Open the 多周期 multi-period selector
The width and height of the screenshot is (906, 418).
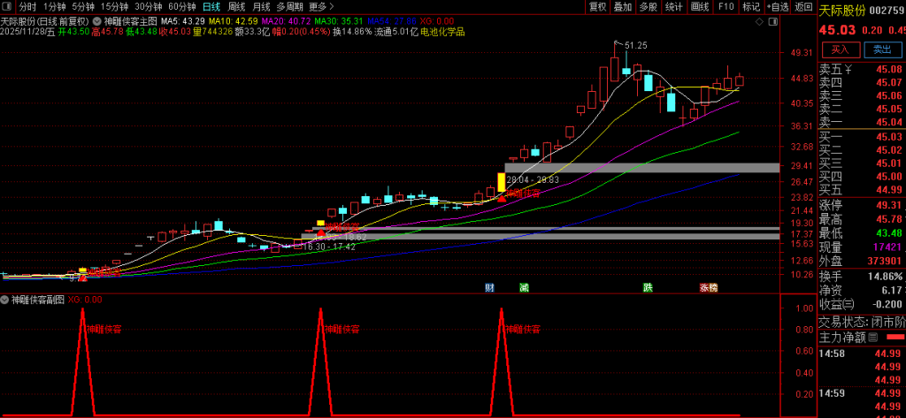coord(288,6)
